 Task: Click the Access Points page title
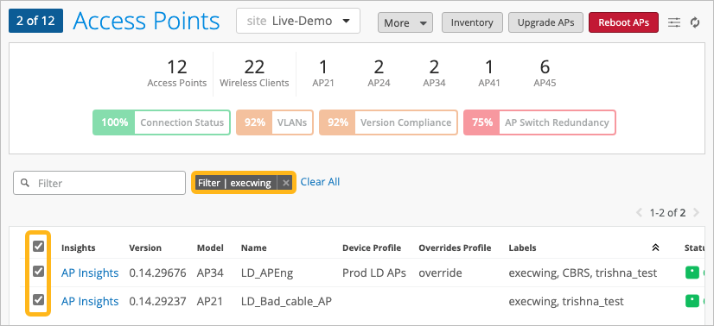(x=146, y=21)
